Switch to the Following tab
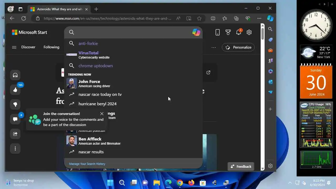 pos(51,47)
